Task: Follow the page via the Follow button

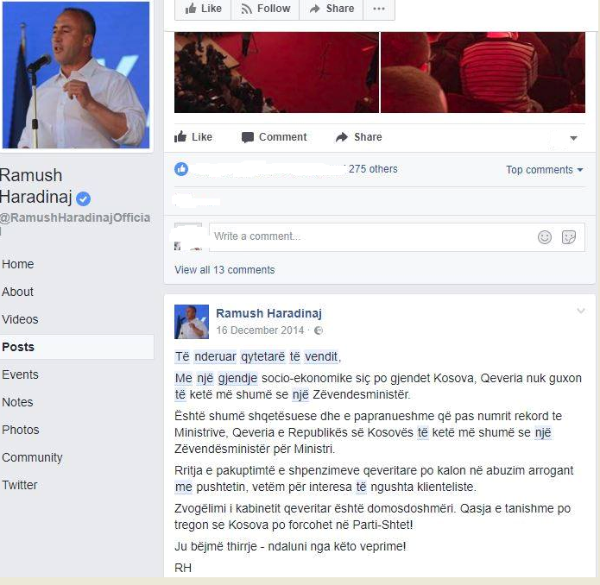Action: [265, 9]
